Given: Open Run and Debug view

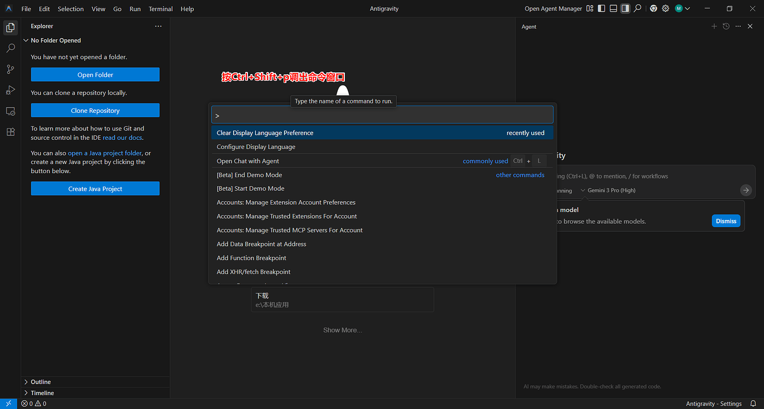Looking at the screenshot, I should point(10,90).
